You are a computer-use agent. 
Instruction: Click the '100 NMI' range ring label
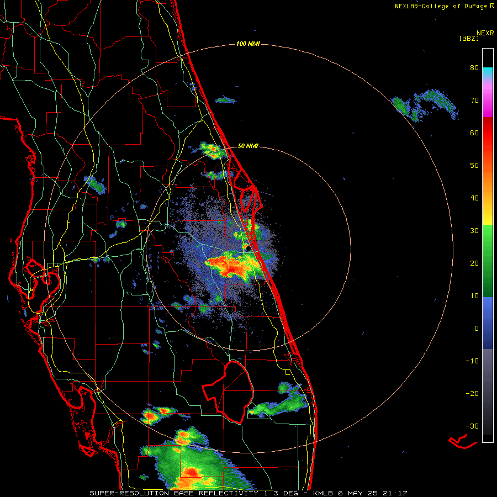248,44
